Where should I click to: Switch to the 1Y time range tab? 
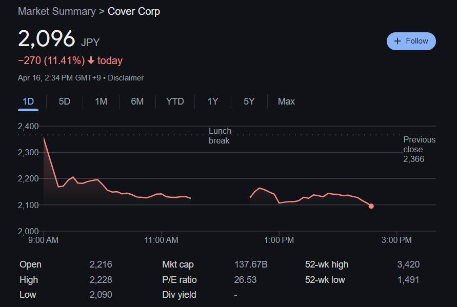213,101
